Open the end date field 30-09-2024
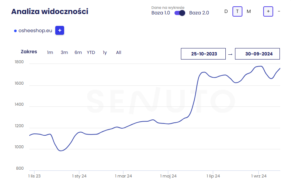The height and width of the screenshot is (183, 291). pos(259,54)
